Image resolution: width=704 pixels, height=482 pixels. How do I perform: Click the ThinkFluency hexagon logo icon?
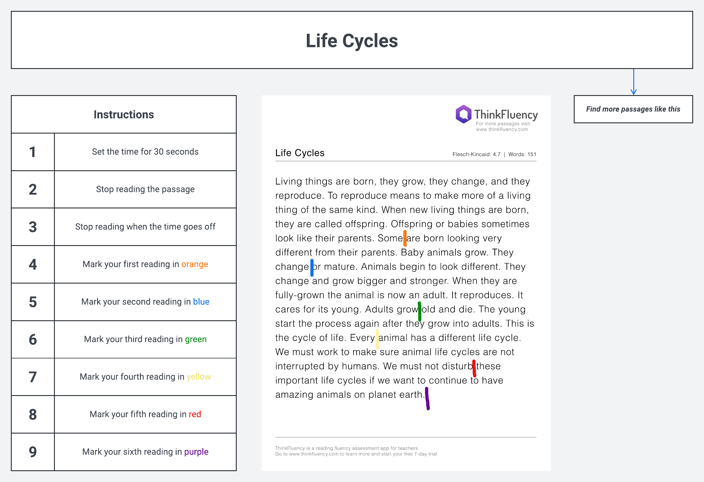(463, 114)
